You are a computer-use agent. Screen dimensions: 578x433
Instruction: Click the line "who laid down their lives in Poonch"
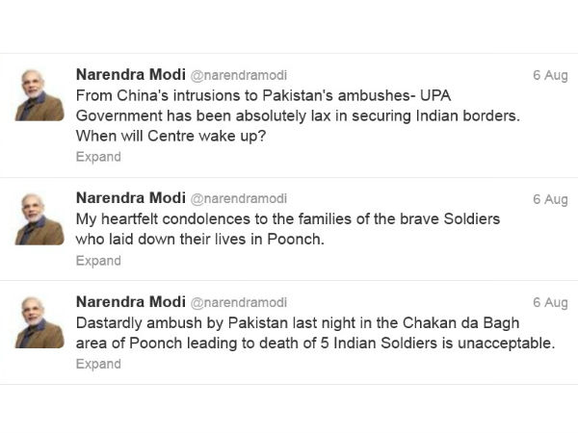[x=199, y=240]
